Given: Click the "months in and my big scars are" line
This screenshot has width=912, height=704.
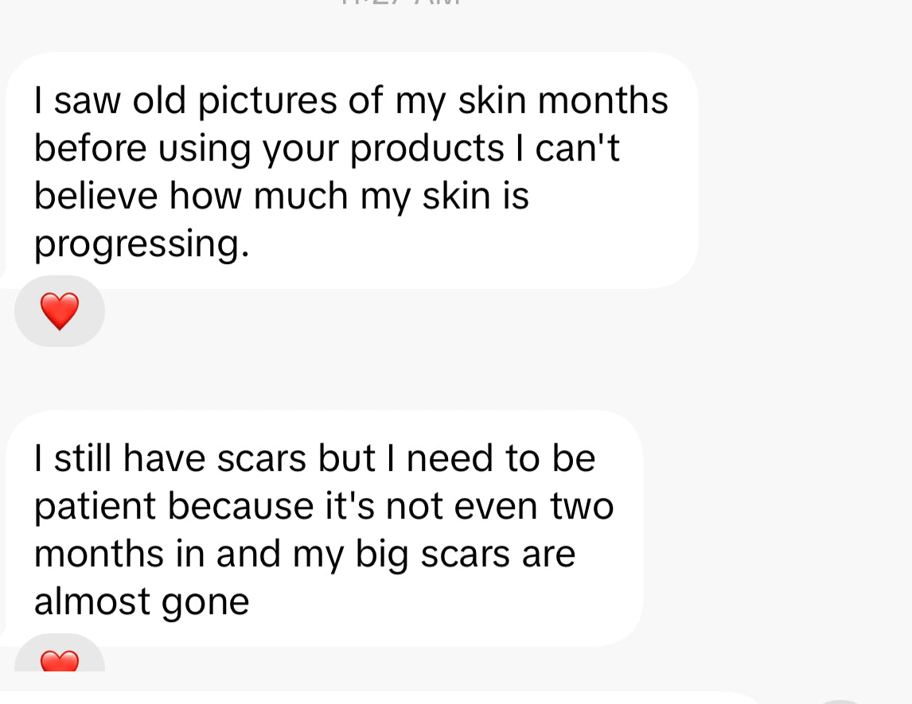Looking at the screenshot, I should tap(305, 554).
